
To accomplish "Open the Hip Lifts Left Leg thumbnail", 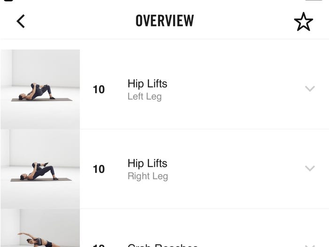I will [x=40, y=89].
